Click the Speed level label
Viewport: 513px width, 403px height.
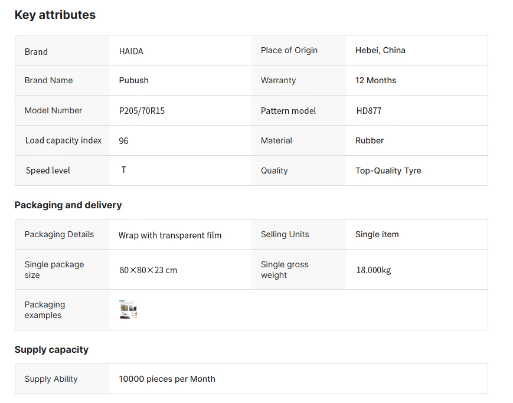click(48, 171)
